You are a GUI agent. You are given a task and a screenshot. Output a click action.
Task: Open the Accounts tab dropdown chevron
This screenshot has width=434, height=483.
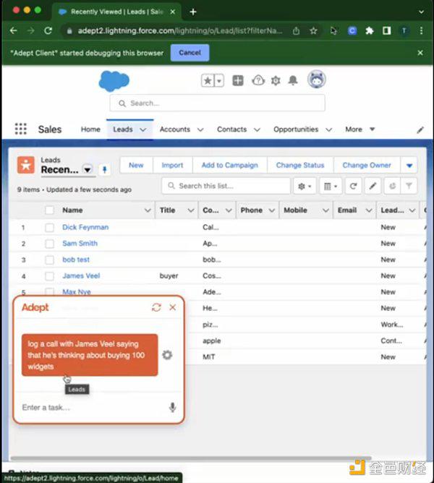[x=200, y=129]
